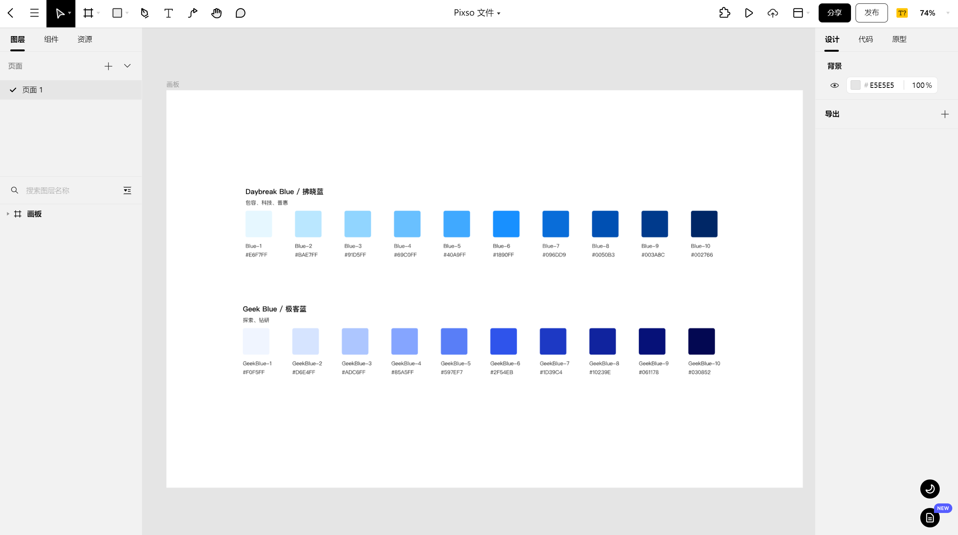Screen dimensions: 958x535
Task: Switch to the 设计 tab
Action: coord(832,39)
